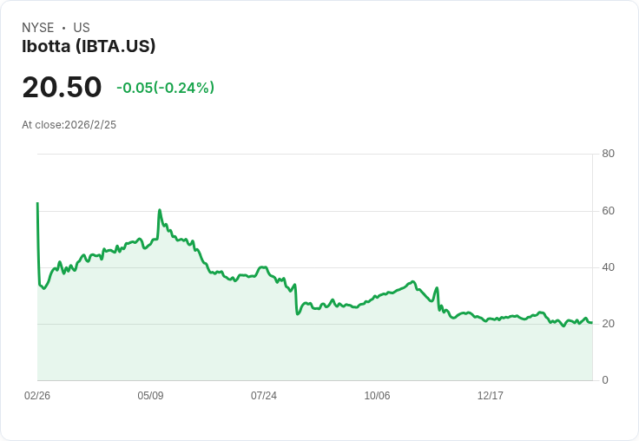Open the Ibotta (IBTA.US) stock title

pyautogui.click(x=89, y=47)
